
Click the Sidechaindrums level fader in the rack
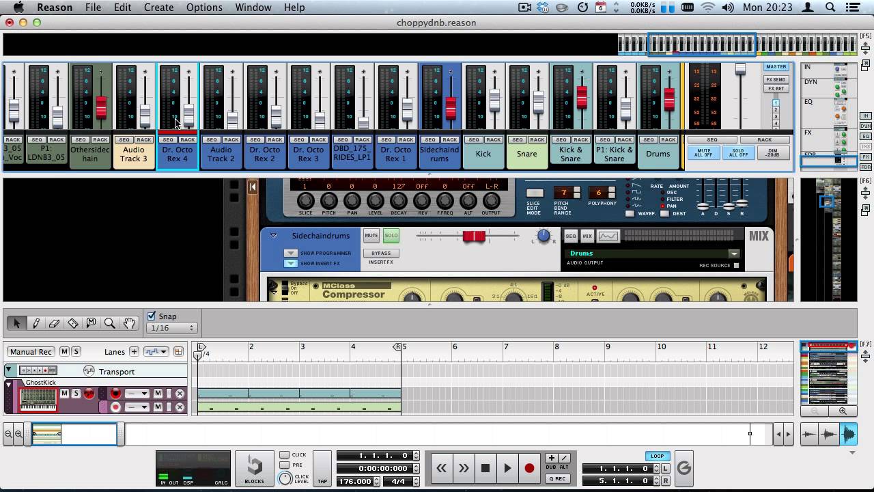point(474,236)
